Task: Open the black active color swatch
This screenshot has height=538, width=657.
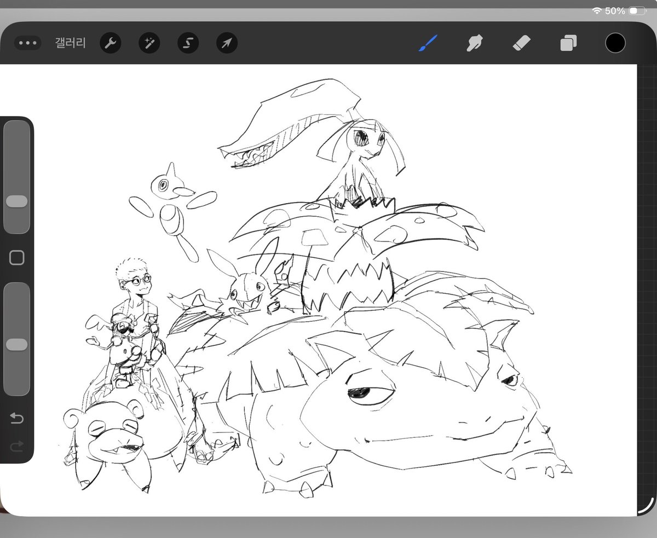Action: click(x=615, y=43)
